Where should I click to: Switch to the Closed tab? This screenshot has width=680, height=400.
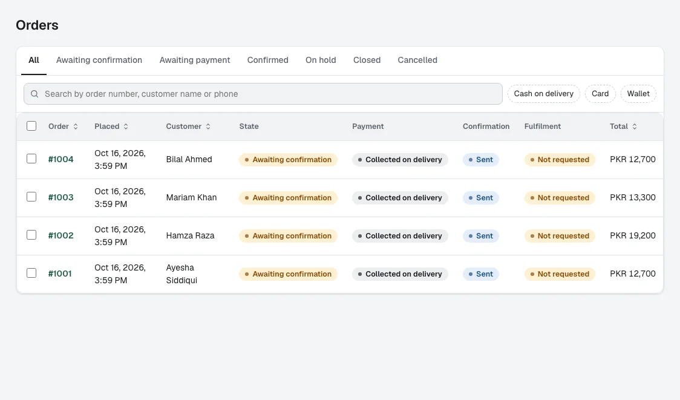[x=367, y=61]
